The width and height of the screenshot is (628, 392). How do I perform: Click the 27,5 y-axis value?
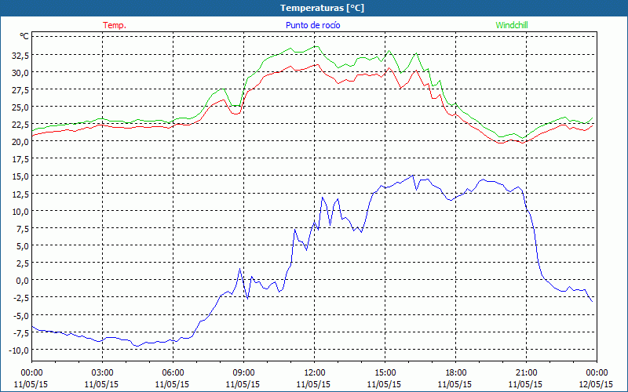point(20,90)
